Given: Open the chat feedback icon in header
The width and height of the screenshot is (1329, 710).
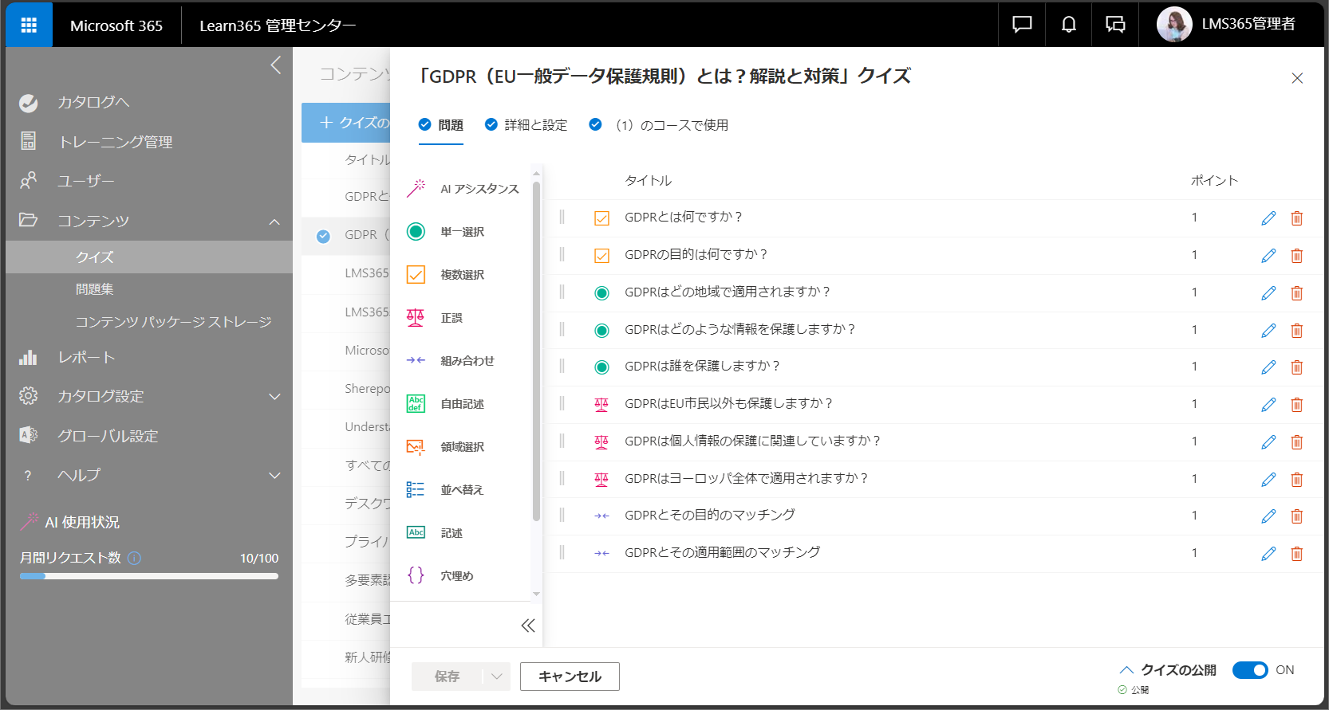Looking at the screenshot, I should 1022,25.
